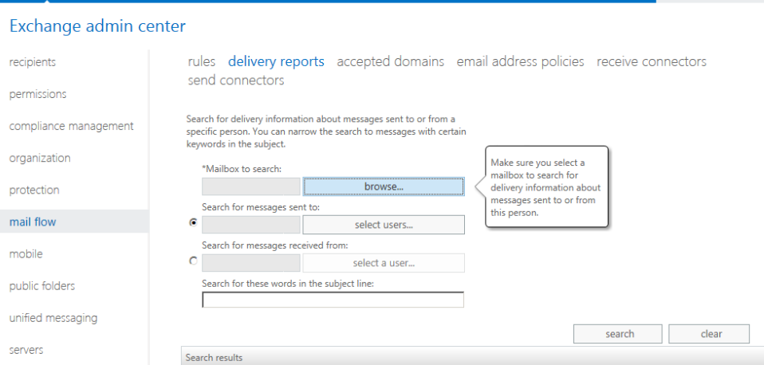This screenshot has height=365, width=764.
Task: Open public folders in the sidebar
Action: [42, 285]
